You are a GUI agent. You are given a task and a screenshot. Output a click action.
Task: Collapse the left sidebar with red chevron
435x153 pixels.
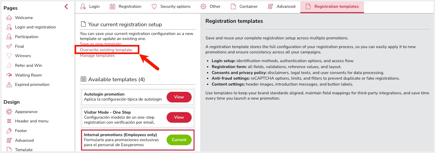pos(66,7)
